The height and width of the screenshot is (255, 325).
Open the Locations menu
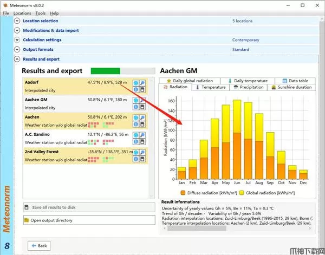coord(22,13)
